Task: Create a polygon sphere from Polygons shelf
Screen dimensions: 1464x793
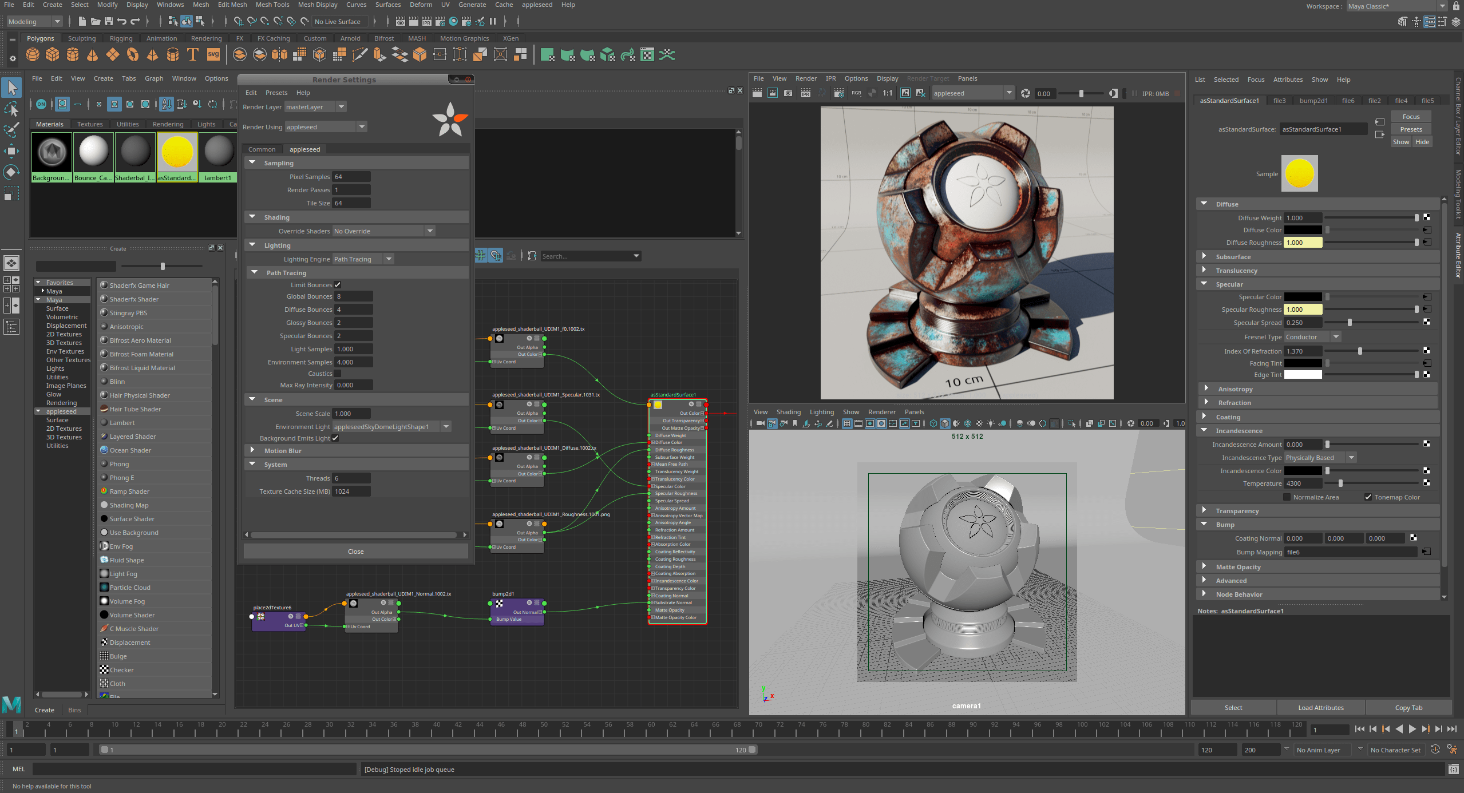Action: coord(33,54)
